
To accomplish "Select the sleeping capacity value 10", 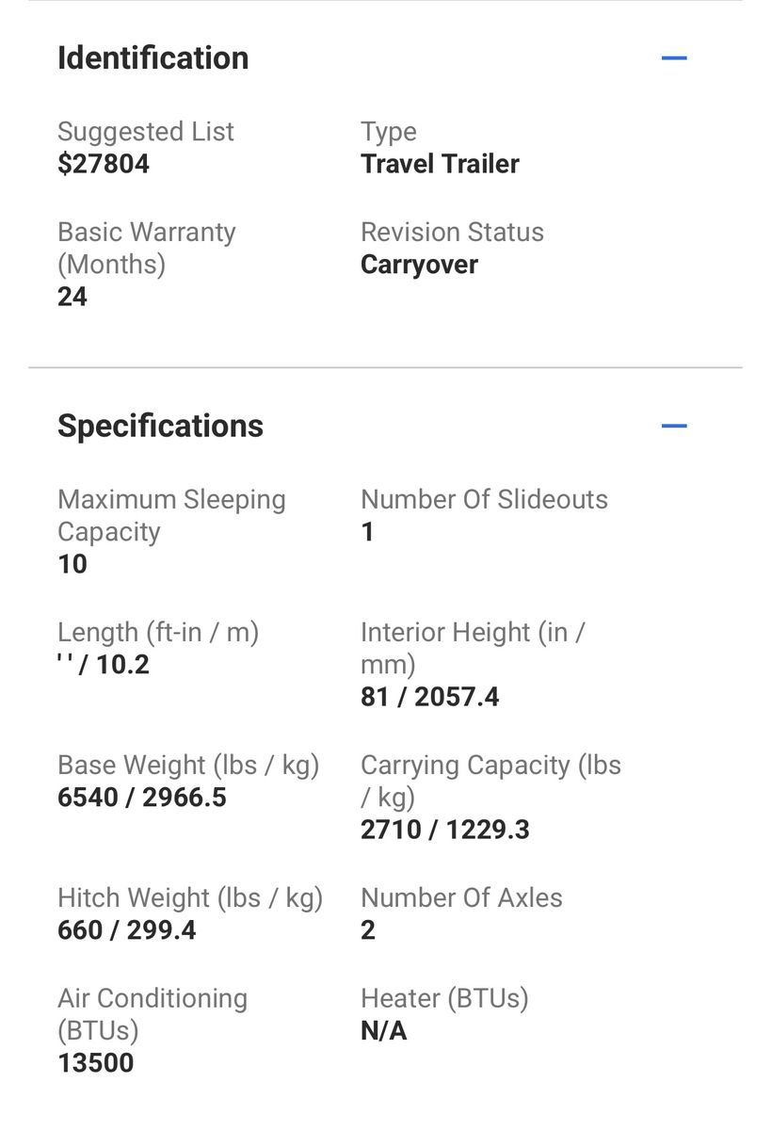I will 72,564.
